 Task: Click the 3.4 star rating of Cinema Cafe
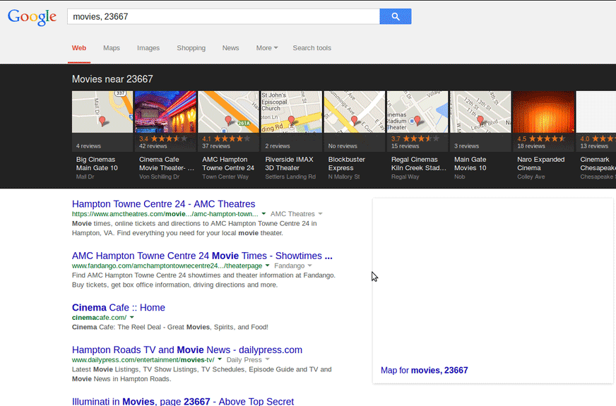pos(163,138)
